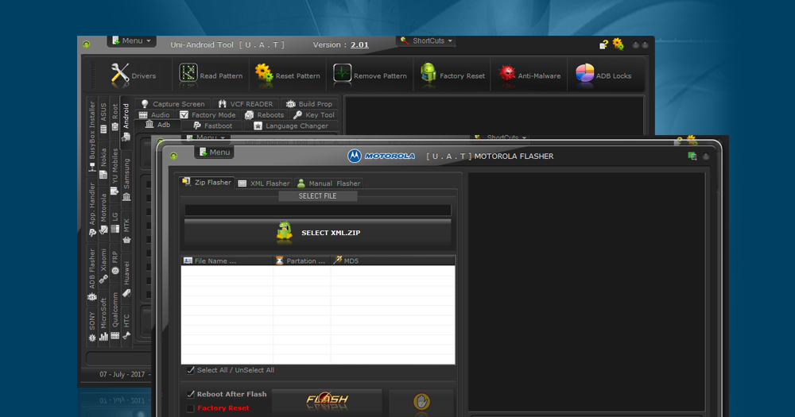Select the Android side tab
Screen dimensions: 795x417
[126, 122]
